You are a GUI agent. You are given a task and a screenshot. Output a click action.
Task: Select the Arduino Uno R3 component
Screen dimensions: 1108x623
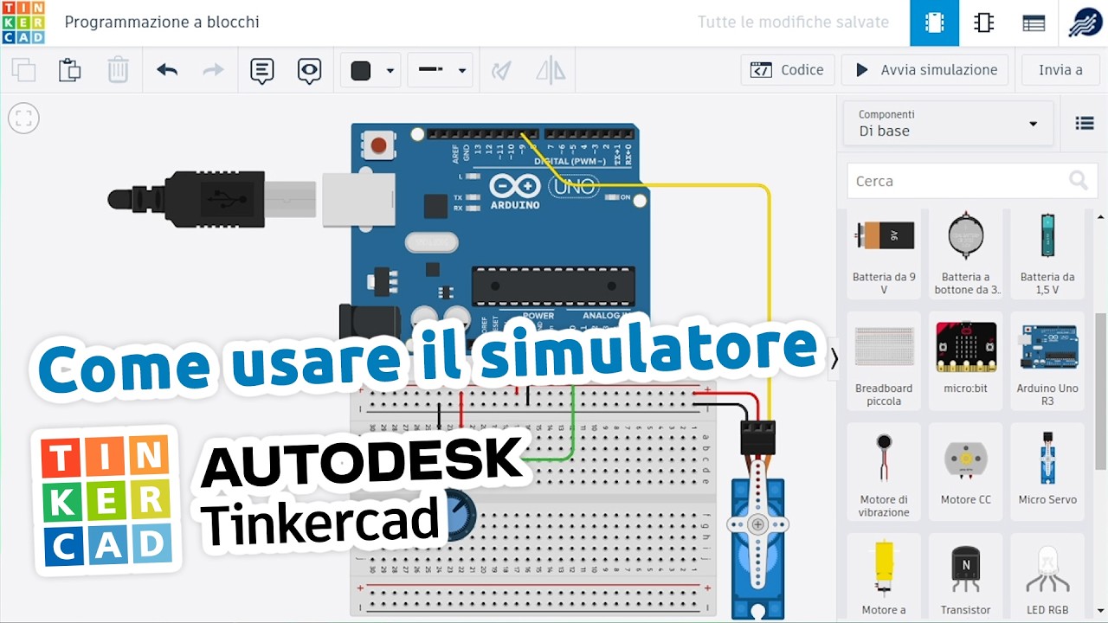1047,361
